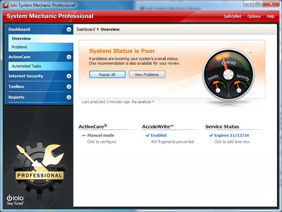Image resolution: width=282 pixels, height=212 pixels.
Task: Click the checkmark beside AcceleWrite Enabled
Action: click(147, 135)
